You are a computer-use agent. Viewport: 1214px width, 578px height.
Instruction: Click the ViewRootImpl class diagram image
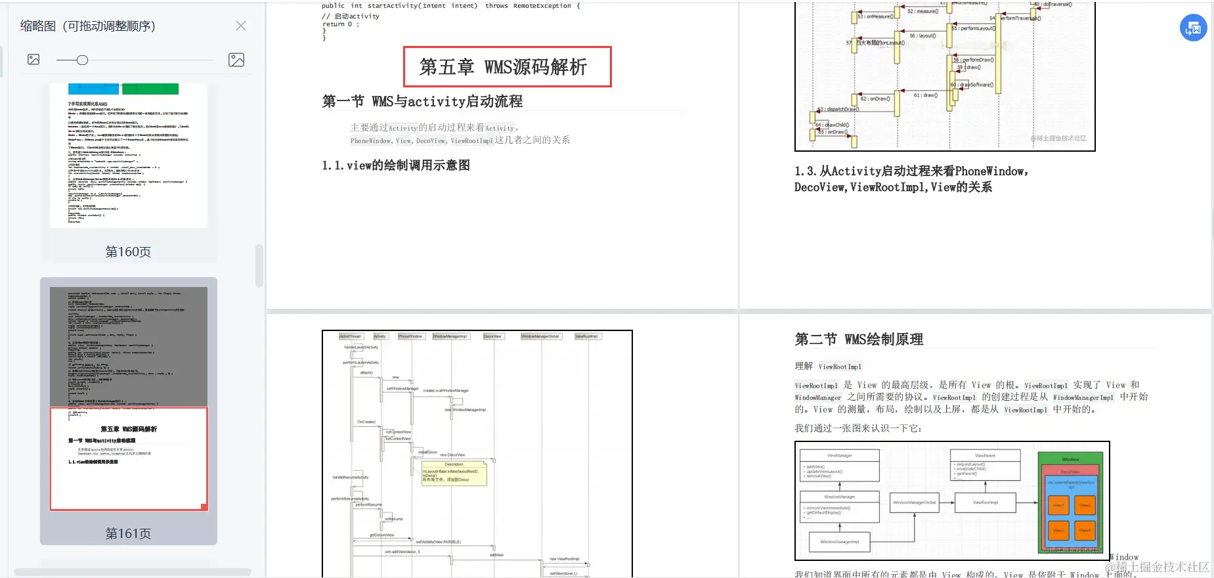coord(952,500)
